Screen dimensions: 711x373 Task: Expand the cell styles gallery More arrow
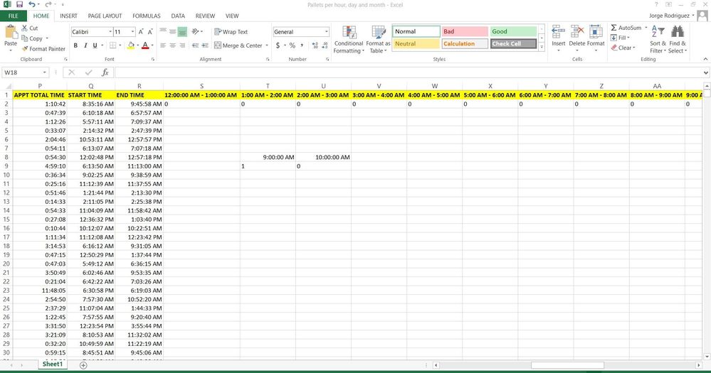click(x=542, y=47)
